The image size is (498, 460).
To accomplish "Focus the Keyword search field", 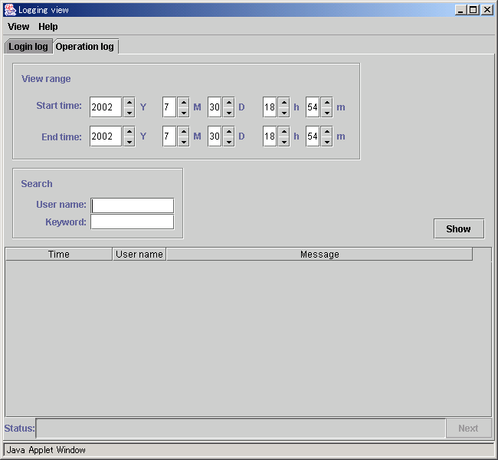I will (x=133, y=222).
